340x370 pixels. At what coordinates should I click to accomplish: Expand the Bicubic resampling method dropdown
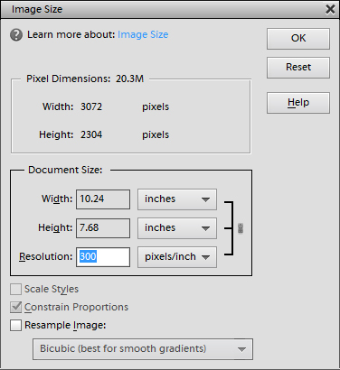(143, 349)
